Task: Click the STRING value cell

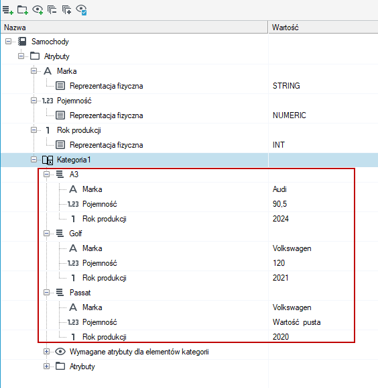Action: pyautogui.click(x=286, y=86)
